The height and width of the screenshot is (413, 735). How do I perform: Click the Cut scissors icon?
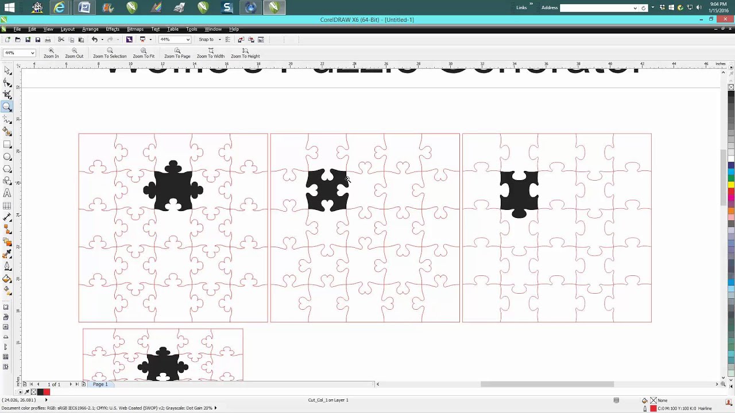61,40
